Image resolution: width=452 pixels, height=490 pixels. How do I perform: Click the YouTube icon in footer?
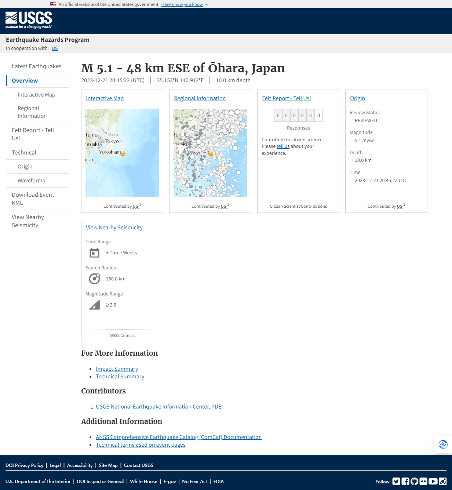433,481
